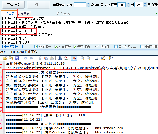Click the folder with magnifier icon

(11, 58)
